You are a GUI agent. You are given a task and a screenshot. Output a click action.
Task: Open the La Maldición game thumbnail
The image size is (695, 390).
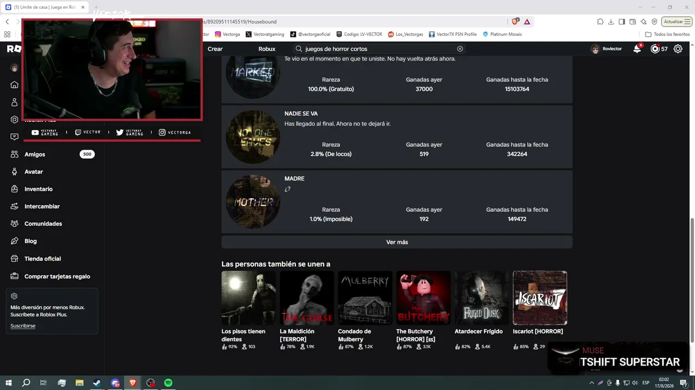pos(307,298)
